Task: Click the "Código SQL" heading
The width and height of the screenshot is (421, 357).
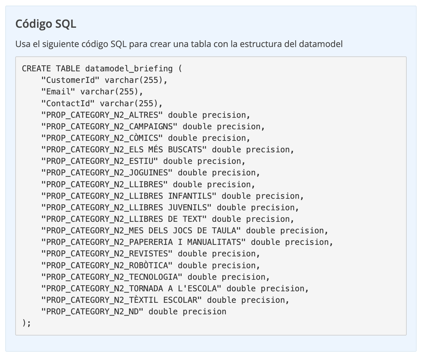Action: (46, 24)
